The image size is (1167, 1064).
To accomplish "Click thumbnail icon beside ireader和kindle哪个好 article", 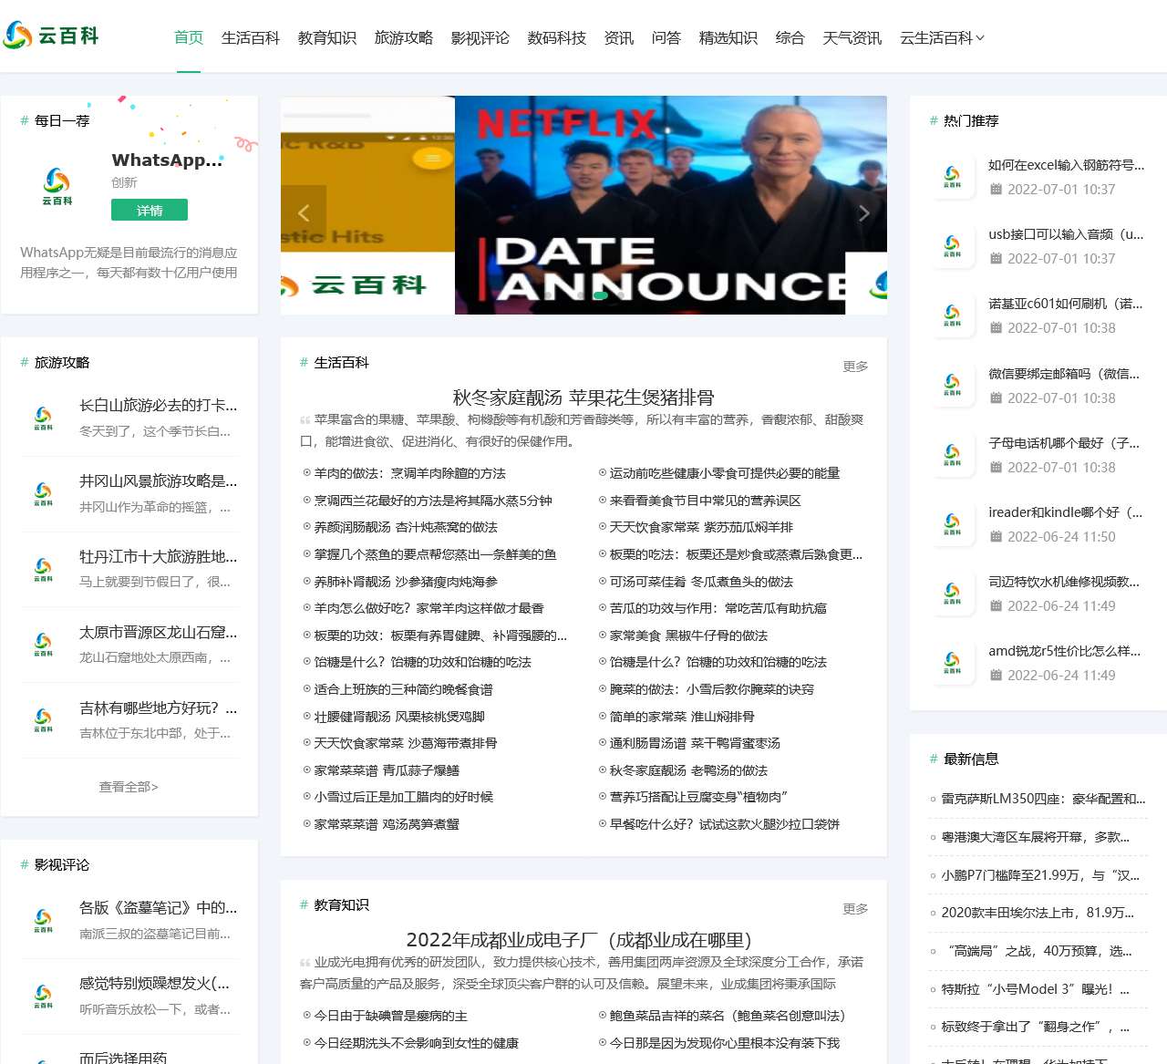I will [952, 524].
